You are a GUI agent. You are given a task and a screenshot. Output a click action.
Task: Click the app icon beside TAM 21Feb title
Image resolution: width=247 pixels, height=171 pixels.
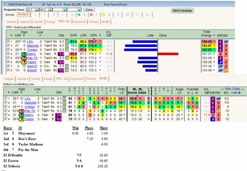pyautogui.click(x=5, y=5)
